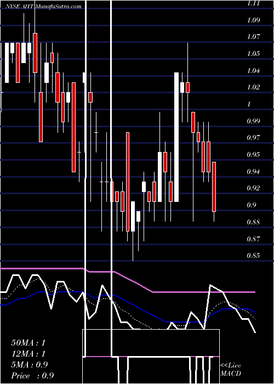Viewport: 274px width, 384px height.
Task: Click the 1.04 price axis label
Action: click(253, 71)
